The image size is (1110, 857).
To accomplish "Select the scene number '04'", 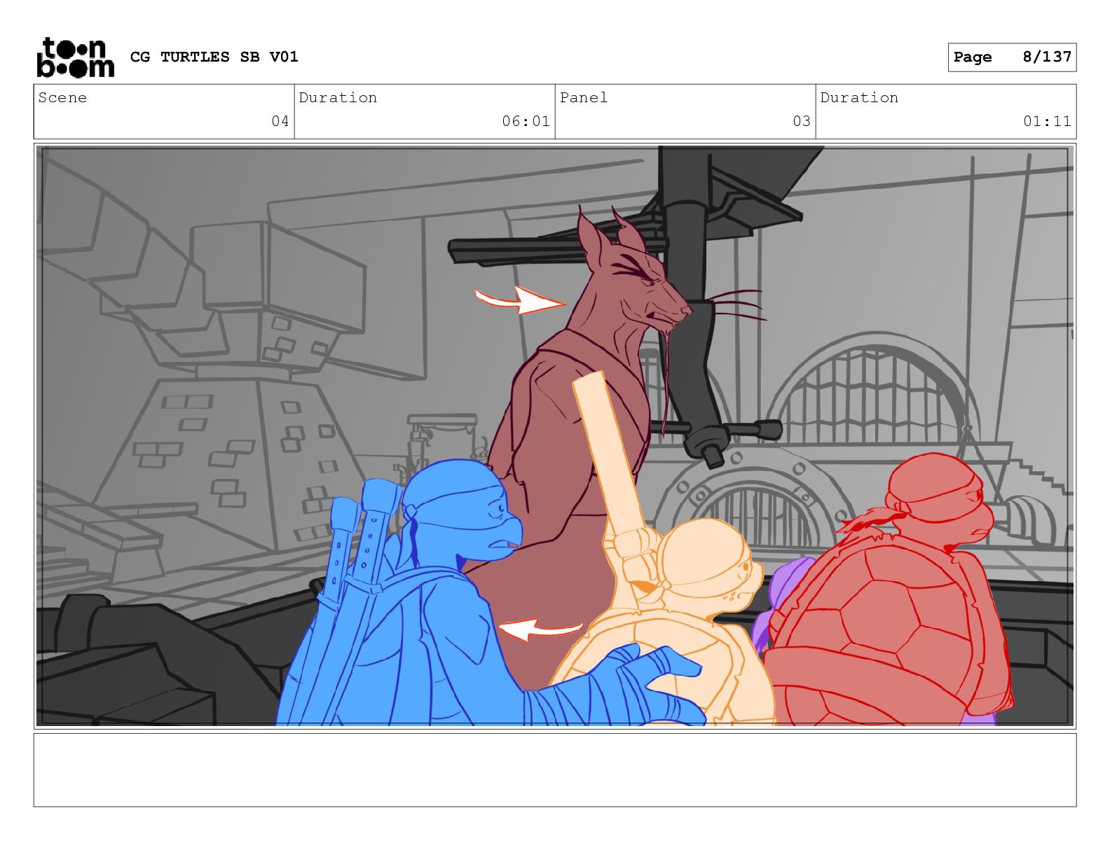I will [280, 121].
